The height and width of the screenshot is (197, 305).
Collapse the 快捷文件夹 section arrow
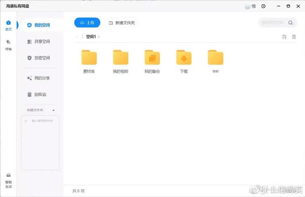click(54, 110)
